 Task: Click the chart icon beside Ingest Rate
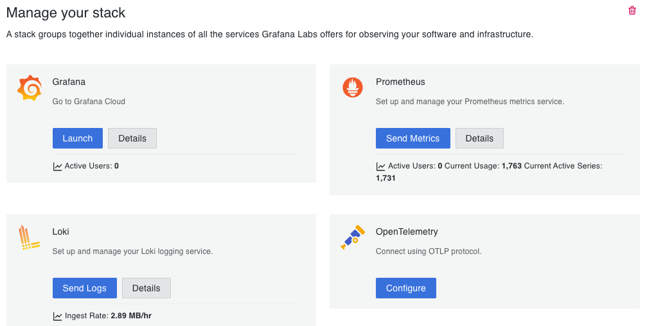click(58, 316)
